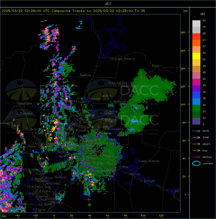
Task: Click the 'Encon' map label
Action: coord(156,66)
